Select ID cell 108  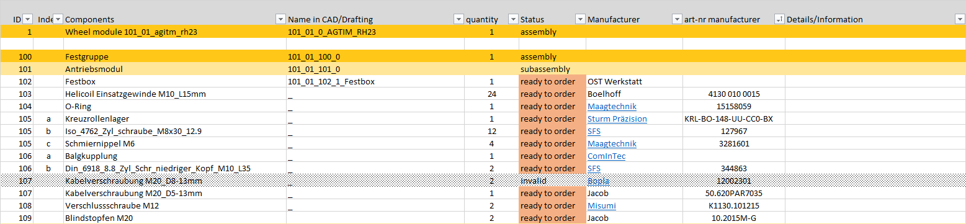click(17, 205)
